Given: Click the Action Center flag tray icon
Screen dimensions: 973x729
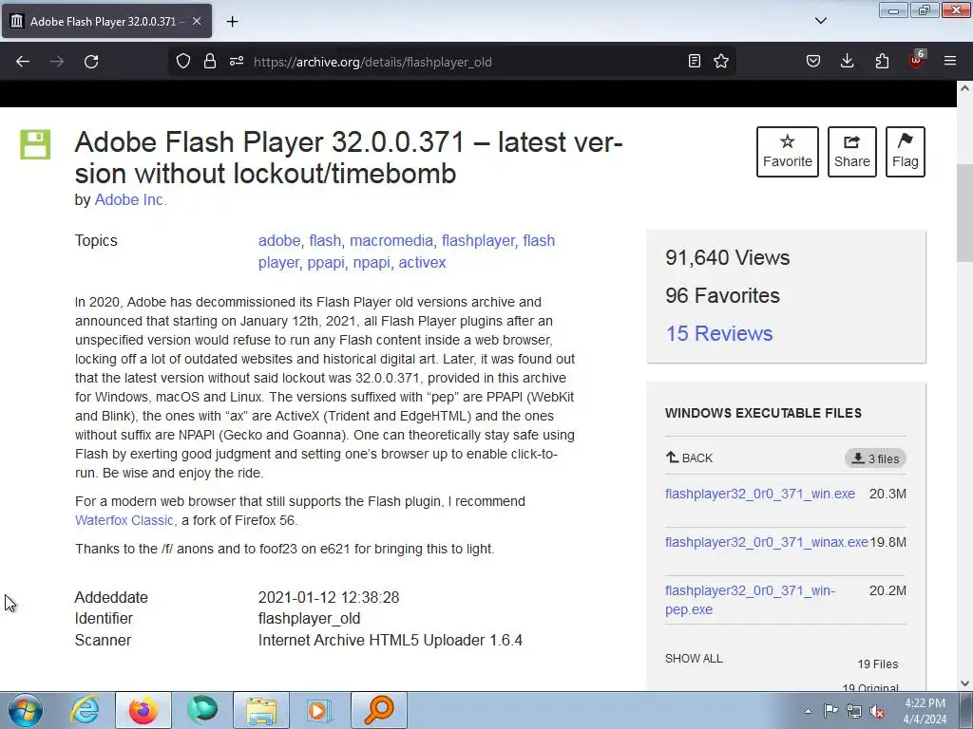Looking at the screenshot, I should point(830,711).
